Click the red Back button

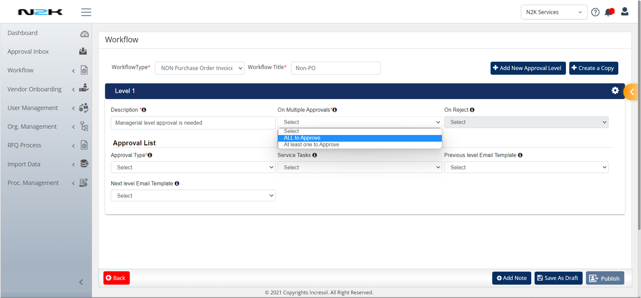coord(117,278)
